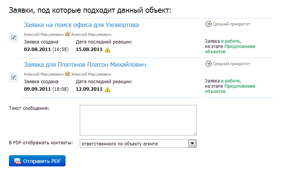Image resolution: width=282 pixels, height=175 pixels.
Task: Open 'Заявка на поиск офиса для Уховертова'
Action: click(81, 25)
